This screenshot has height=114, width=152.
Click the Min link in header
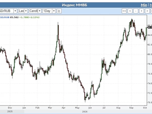tap(144, 5)
